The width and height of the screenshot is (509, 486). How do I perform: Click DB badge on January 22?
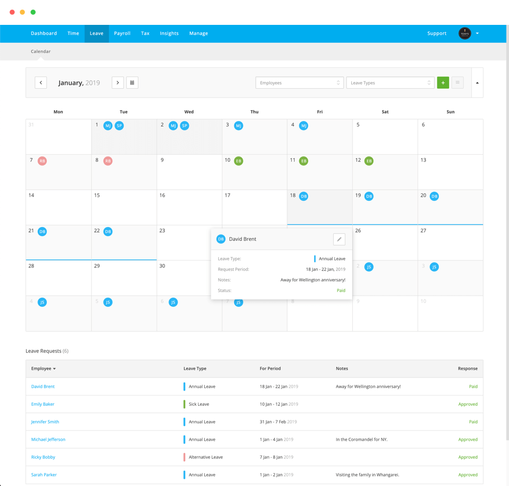pyautogui.click(x=108, y=232)
